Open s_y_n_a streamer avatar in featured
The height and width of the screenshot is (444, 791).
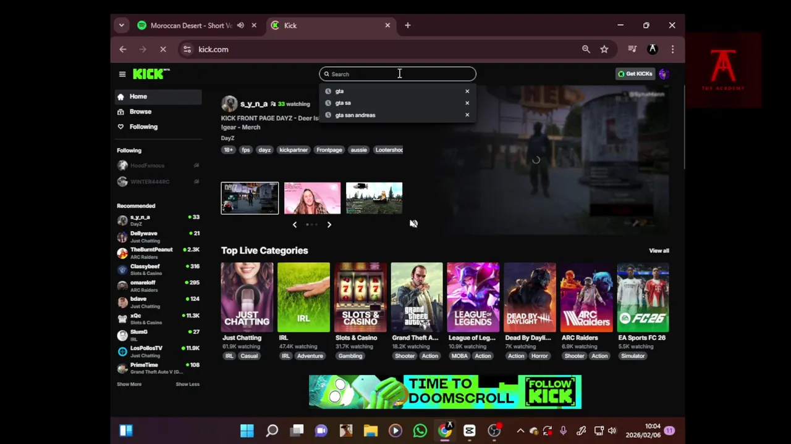[229, 104]
